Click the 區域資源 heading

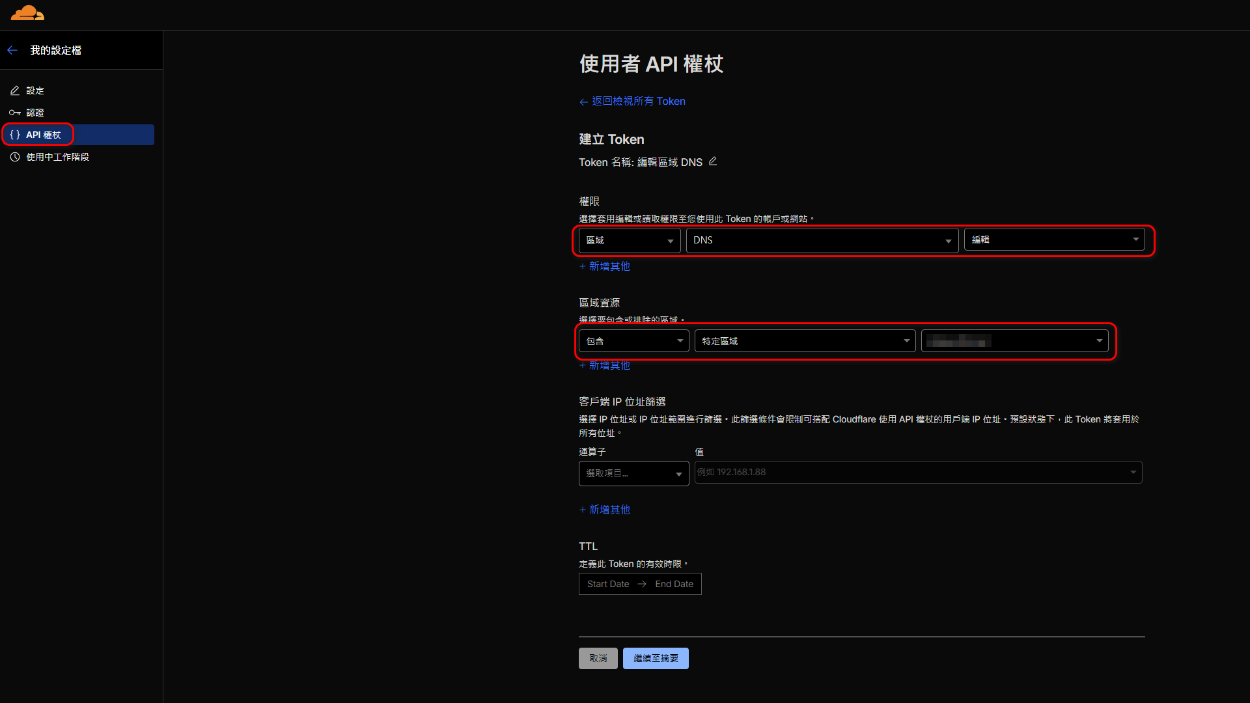(599, 303)
